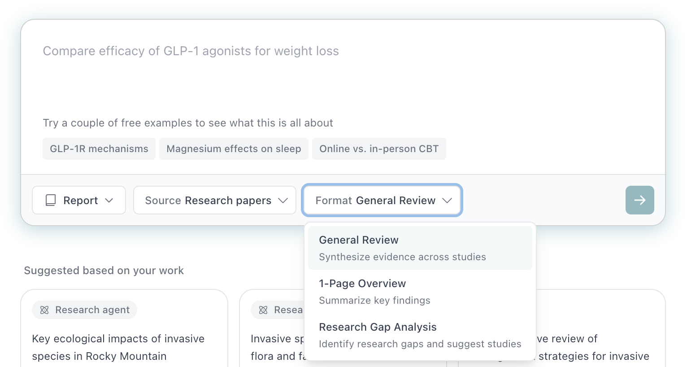Click the book icon beside Report
The height and width of the screenshot is (367, 687).
click(51, 201)
